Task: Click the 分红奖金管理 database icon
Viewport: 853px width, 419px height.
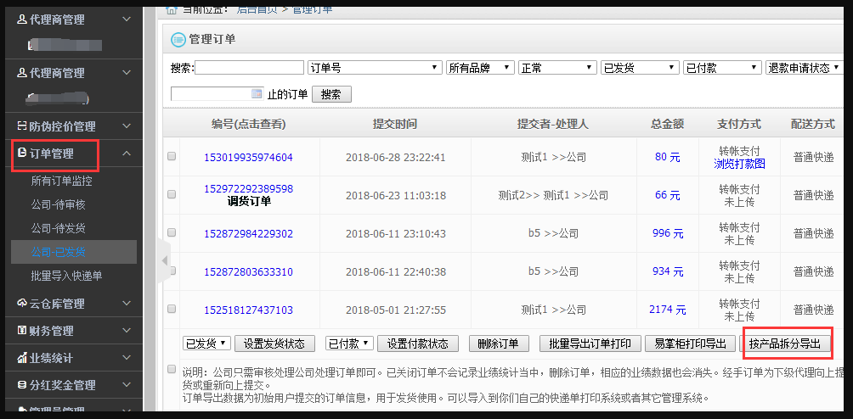Action: 22,385
